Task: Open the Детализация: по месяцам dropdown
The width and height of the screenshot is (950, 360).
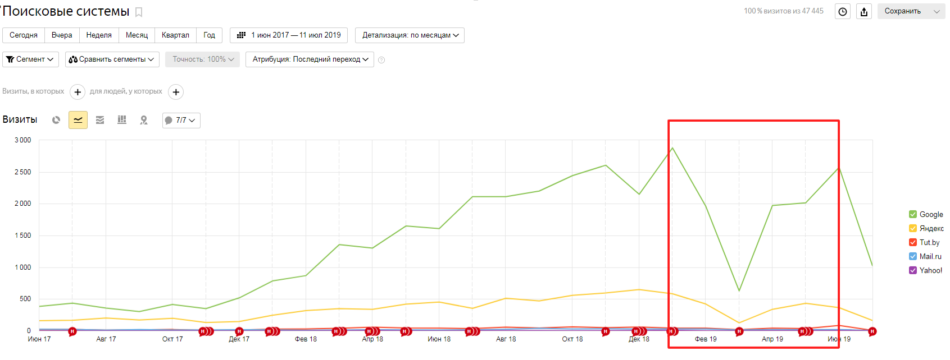Action: (410, 35)
